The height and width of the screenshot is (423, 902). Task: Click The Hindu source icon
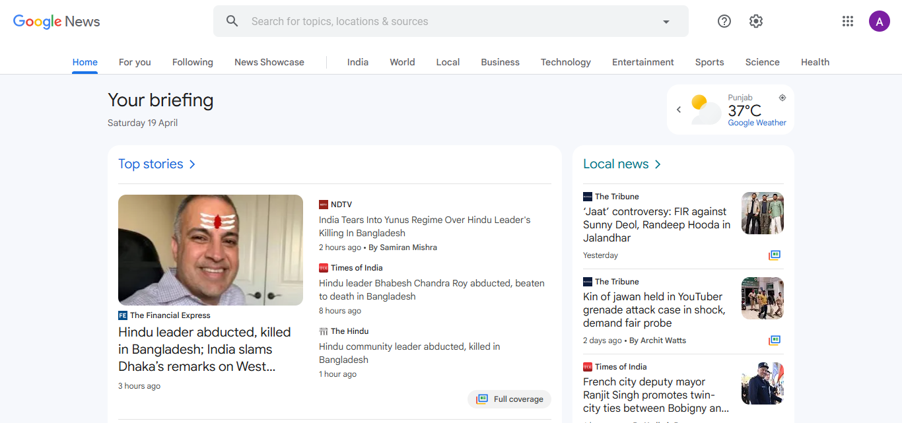[324, 331]
